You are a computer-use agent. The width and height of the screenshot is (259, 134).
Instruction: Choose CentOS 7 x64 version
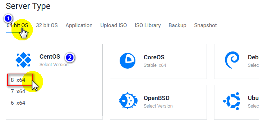coord(18,91)
